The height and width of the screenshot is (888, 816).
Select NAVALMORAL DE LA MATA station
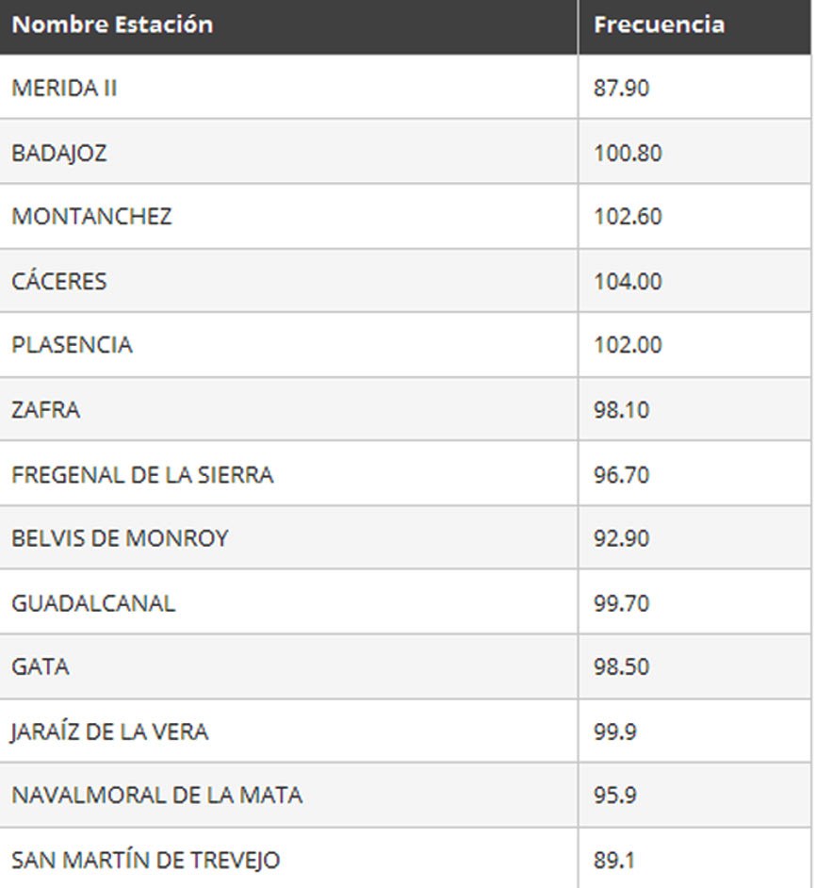pyautogui.click(x=156, y=795)
